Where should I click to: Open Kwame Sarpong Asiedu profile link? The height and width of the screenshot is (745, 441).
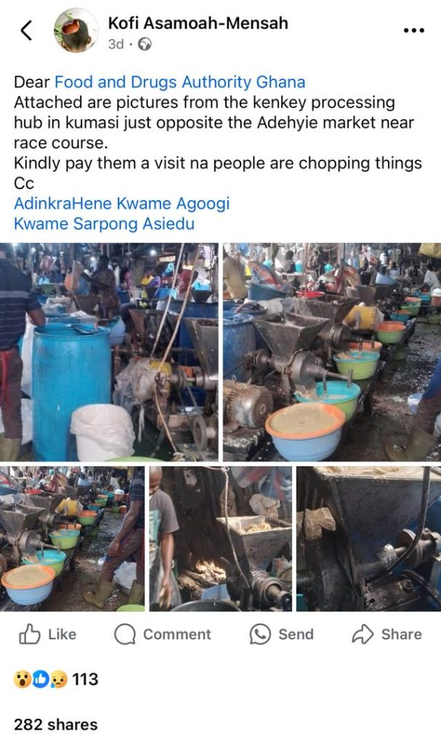coord(104,223)
